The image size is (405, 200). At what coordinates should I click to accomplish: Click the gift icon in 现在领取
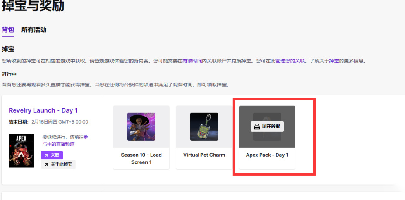pos(257,127)
